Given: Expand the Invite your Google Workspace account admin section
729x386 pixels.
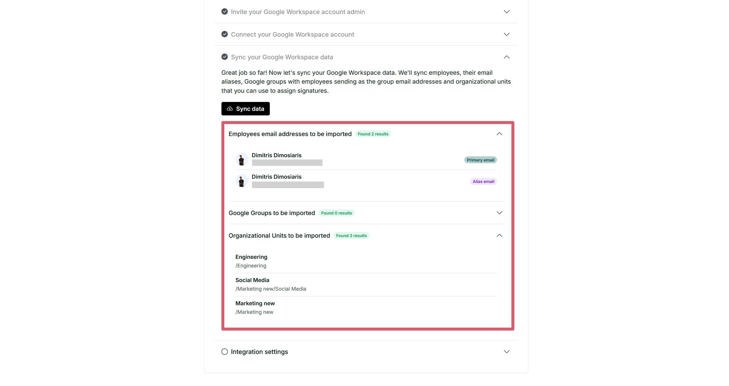Looking at the screenshot, I should tap(506, 12).
